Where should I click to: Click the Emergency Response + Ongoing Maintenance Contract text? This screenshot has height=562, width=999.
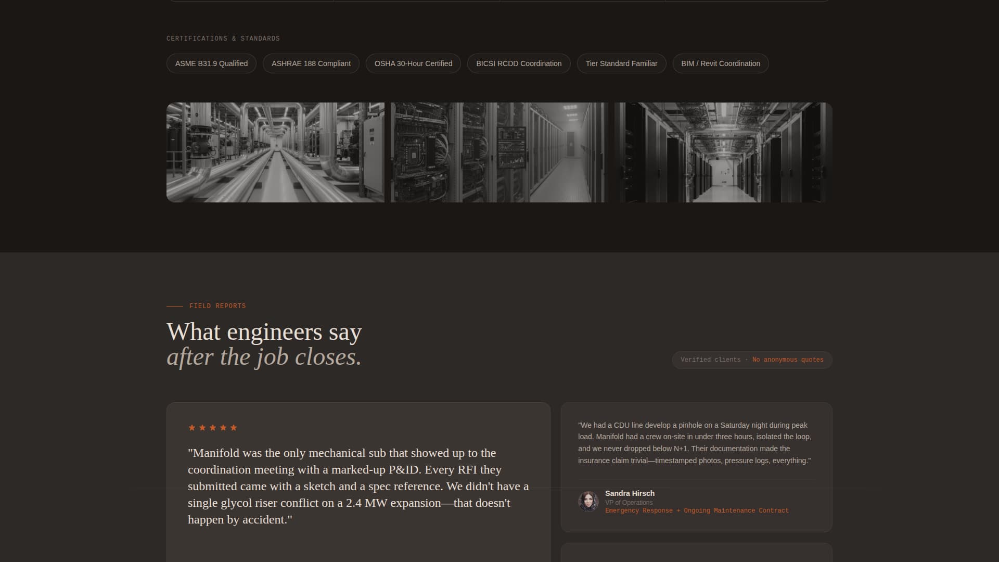pos(697,510)
